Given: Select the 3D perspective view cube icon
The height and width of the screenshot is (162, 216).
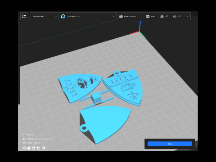Looking at the screenshot, I should point(24,148).
